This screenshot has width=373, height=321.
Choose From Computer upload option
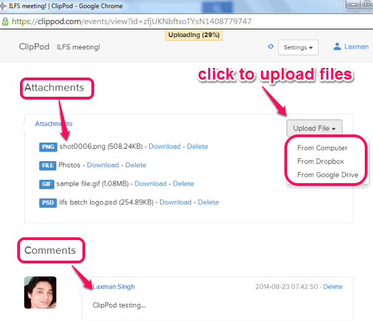pos(322,147)
